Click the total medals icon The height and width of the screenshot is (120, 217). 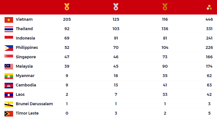(x=209, y=7)
